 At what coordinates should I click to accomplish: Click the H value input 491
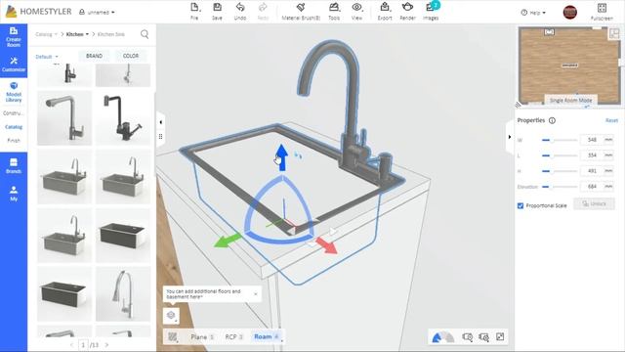593,171
